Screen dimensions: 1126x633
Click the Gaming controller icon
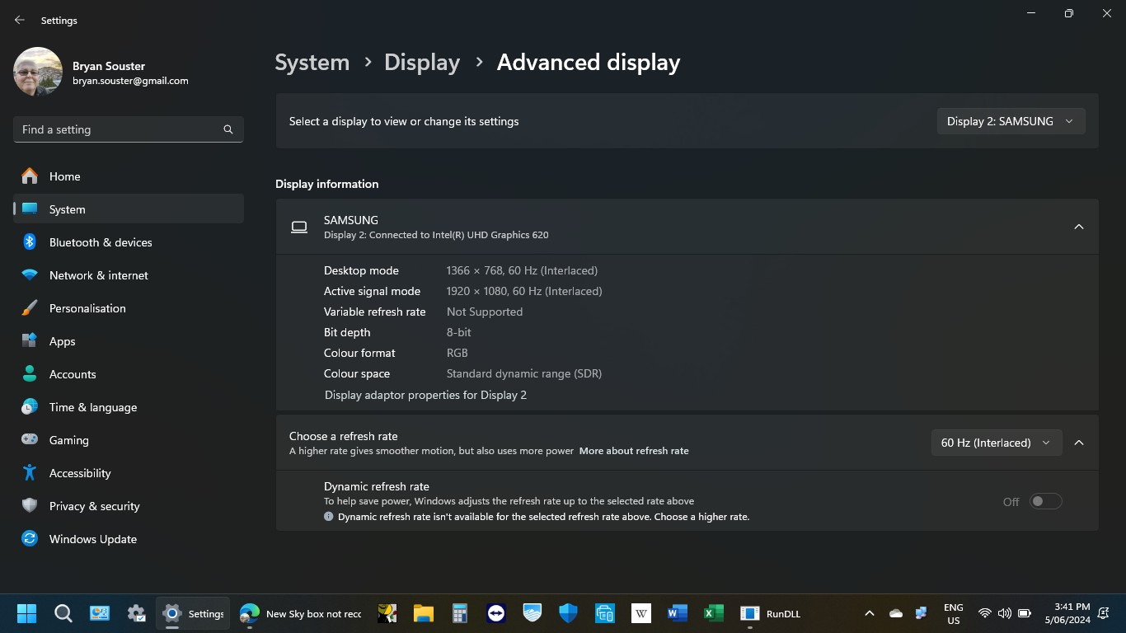[30, 440]
